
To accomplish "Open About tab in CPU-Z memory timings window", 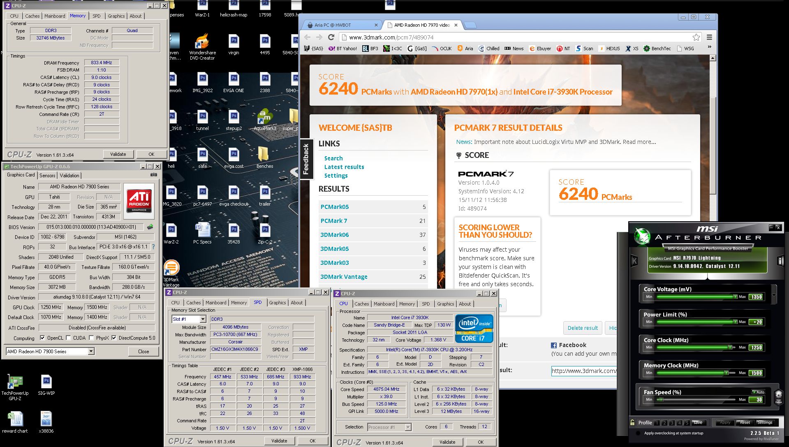I will click(x=136, y=16).
